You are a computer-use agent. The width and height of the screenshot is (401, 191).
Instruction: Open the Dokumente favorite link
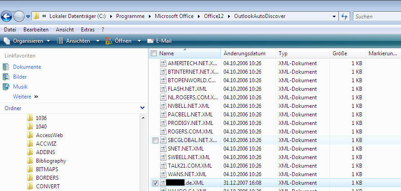pyautogui.click(x=27, y=67)
